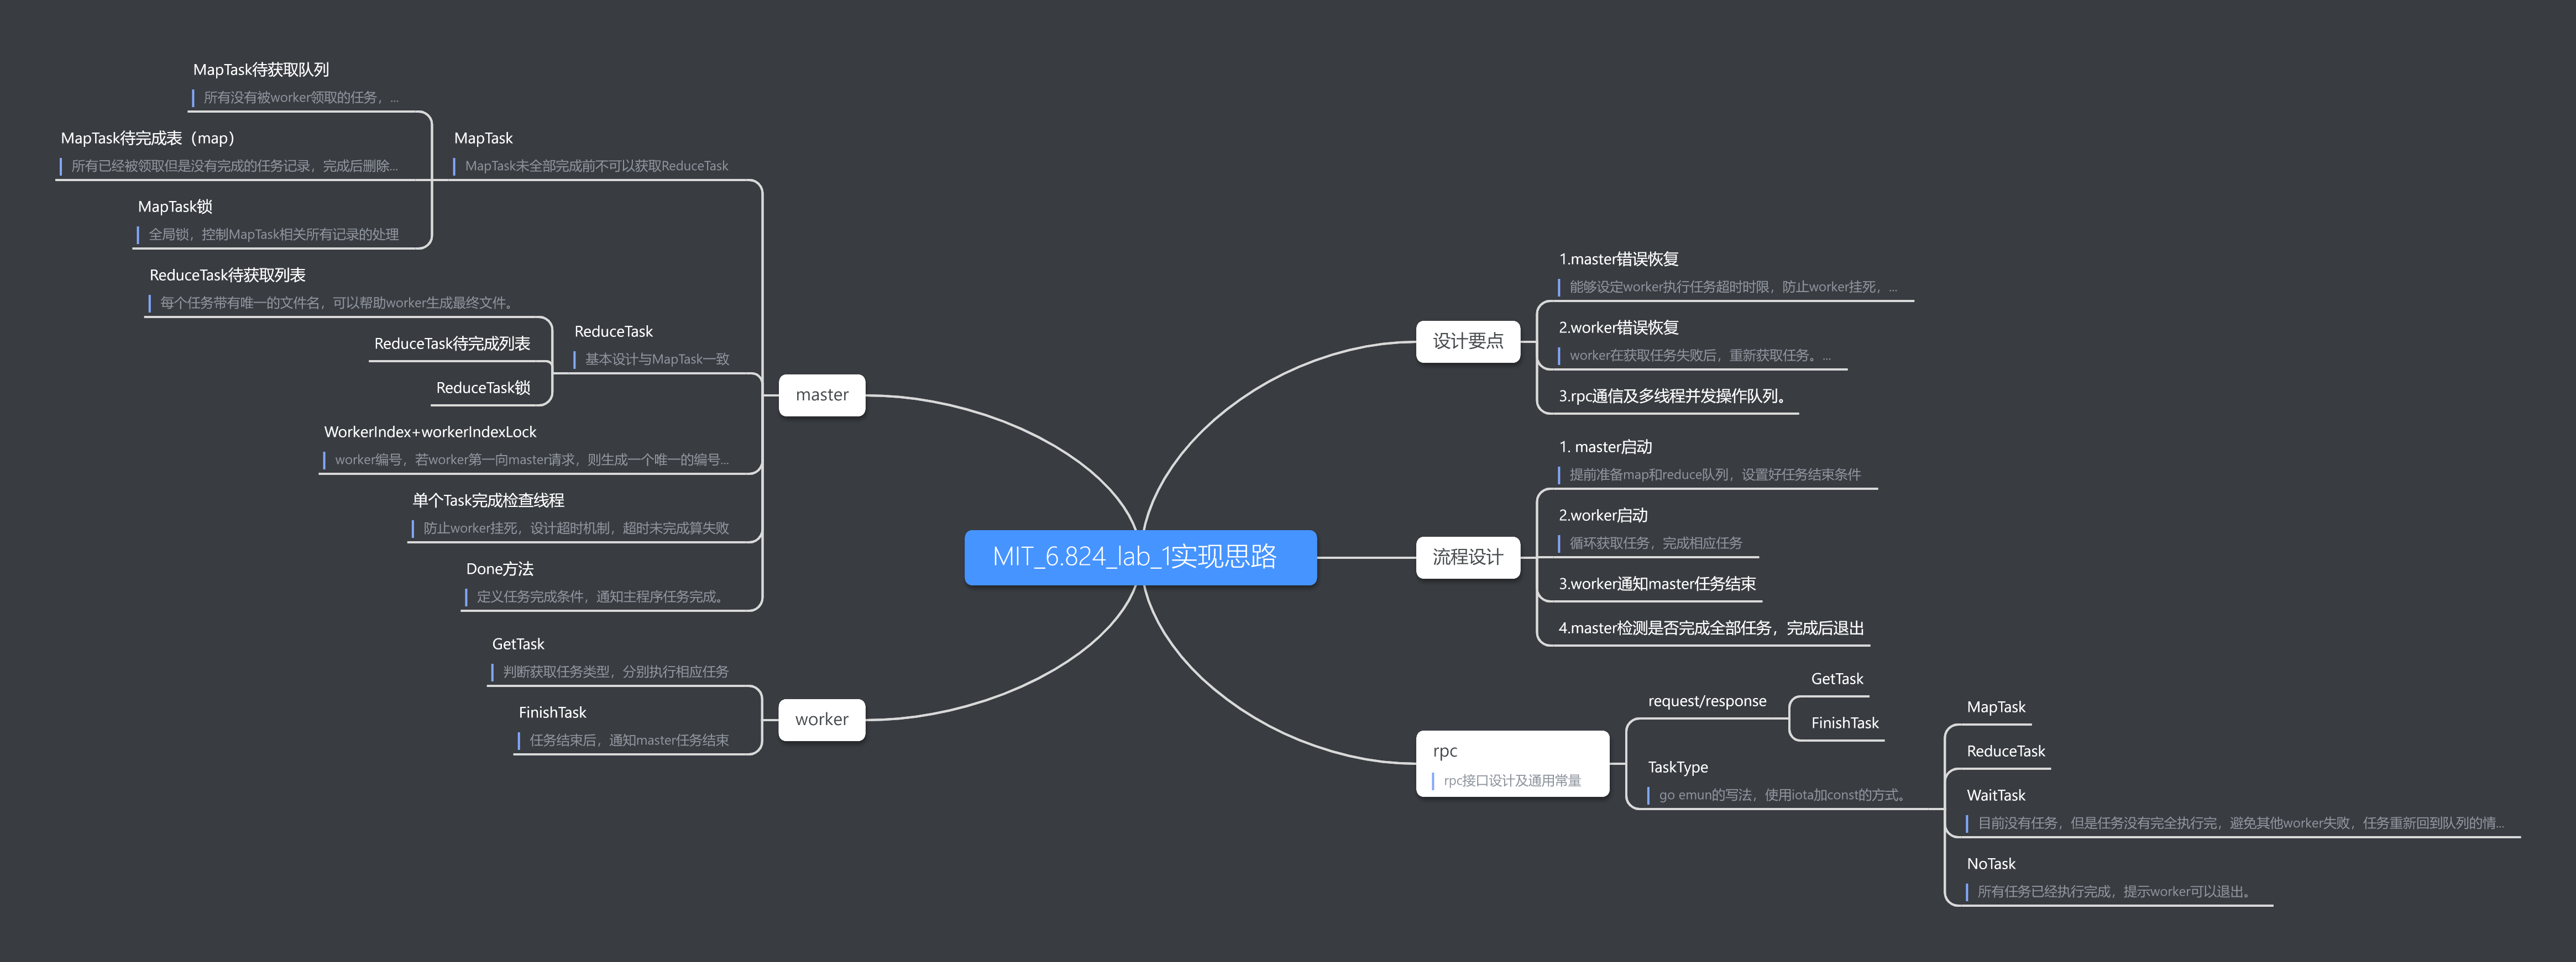Select the TaskType topic

[1677, 767]
